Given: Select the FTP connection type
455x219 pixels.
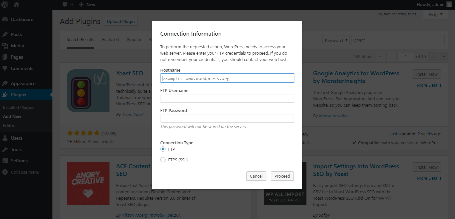Looking at the screenshot, I should point(163,149).
